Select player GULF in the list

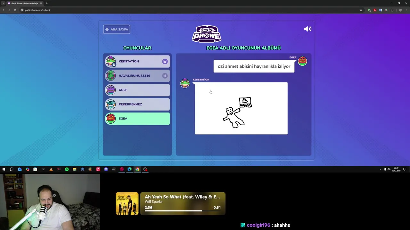point(137,90)
